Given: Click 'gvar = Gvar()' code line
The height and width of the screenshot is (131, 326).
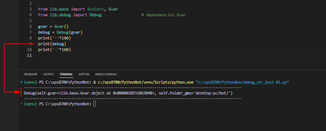Looking at the screenshot, I should (53, 26).
